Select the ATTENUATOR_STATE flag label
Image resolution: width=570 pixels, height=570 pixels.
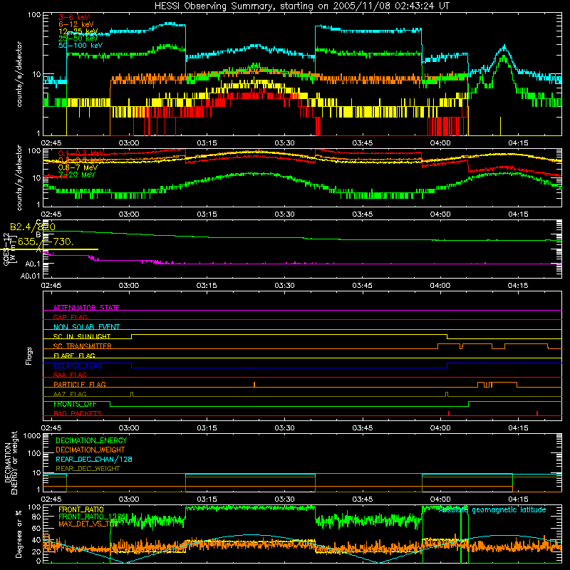click(86, 308)
